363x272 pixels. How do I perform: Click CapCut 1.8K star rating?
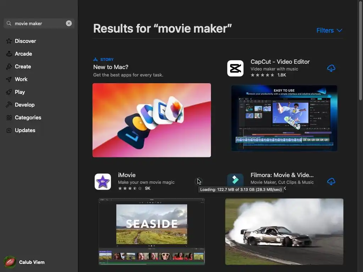click(x=268, y=75)
